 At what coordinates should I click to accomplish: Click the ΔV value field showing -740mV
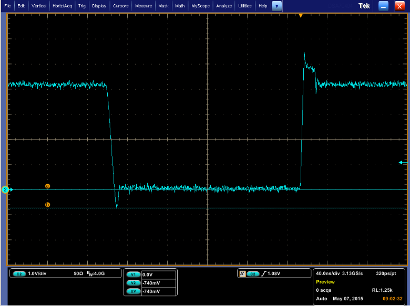[x=159, y=291]
